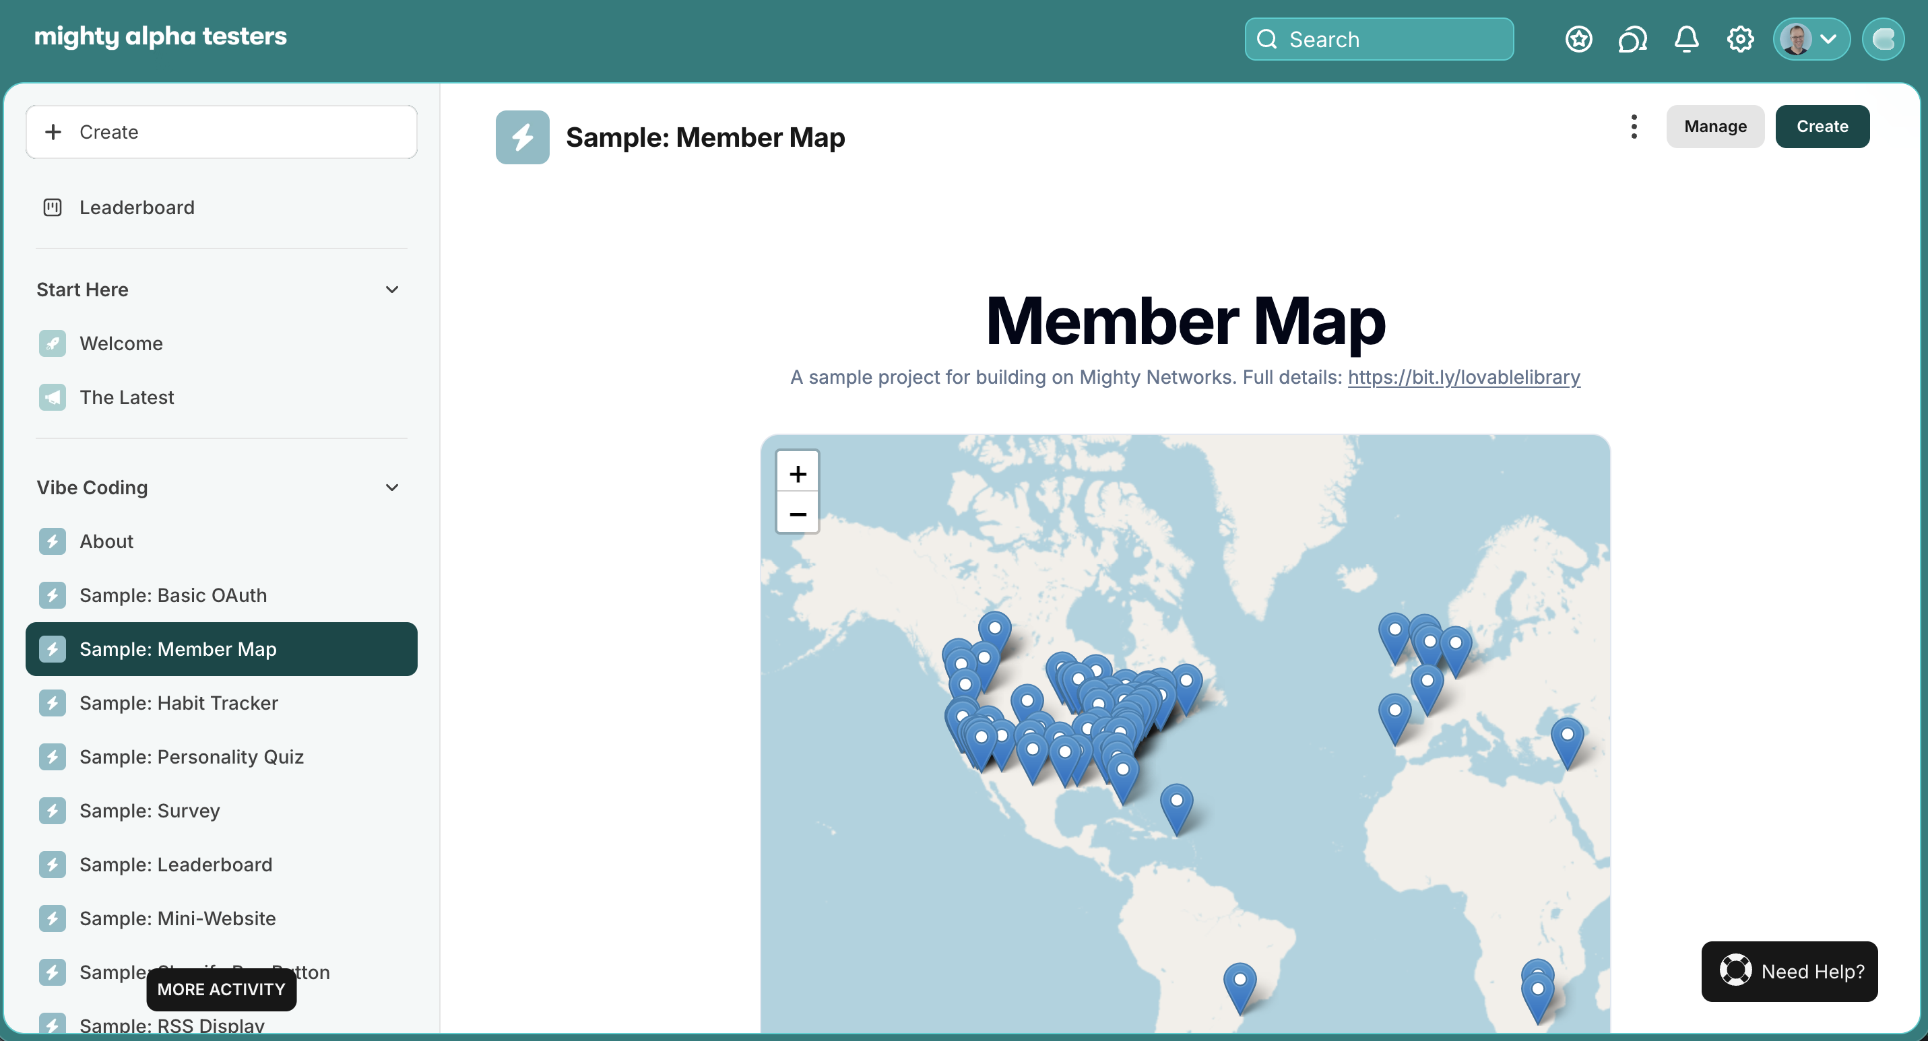This screenshot has width=1928, height=1041.
Task: Click the Manage button
Action: (x=1714, y=127)
